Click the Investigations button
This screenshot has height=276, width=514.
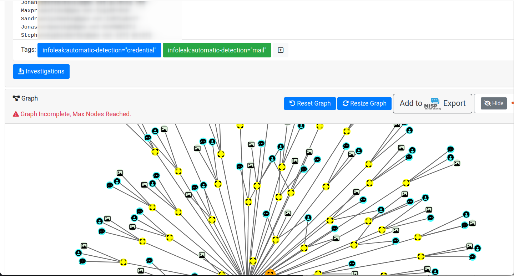(x=41, y=71)
